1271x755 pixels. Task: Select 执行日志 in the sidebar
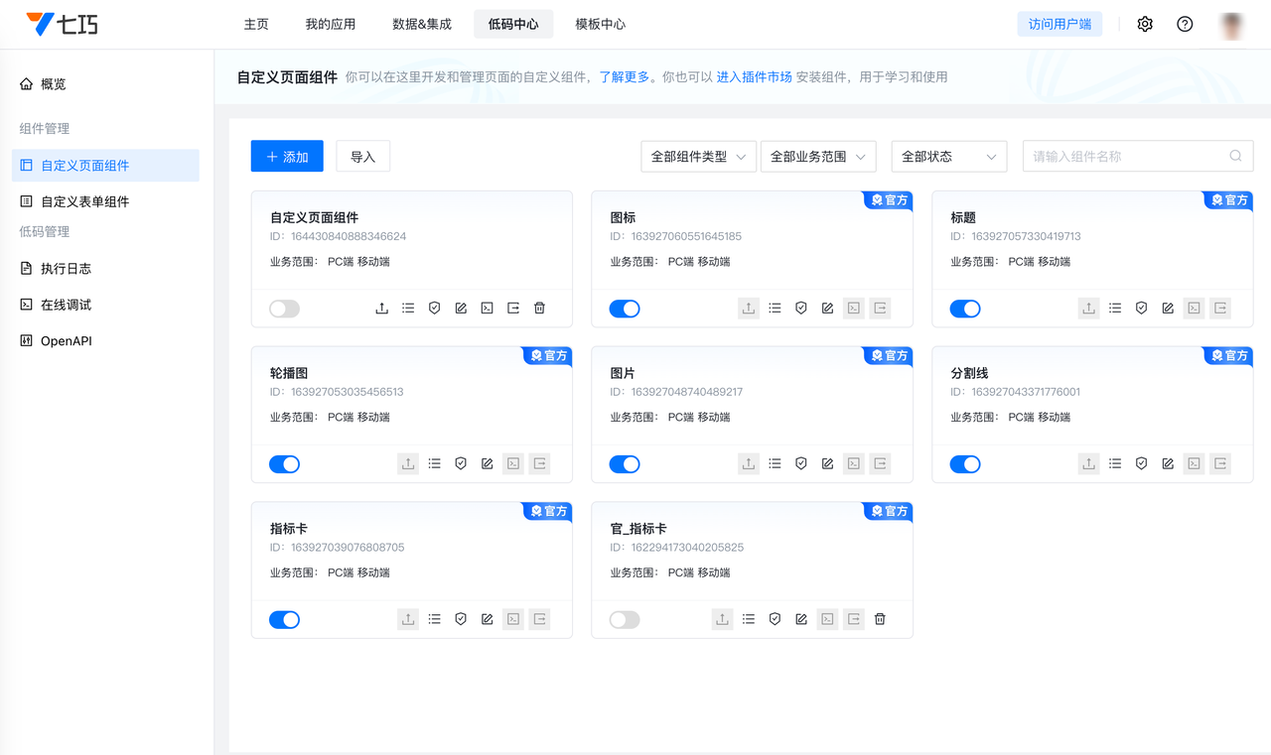[x=66, y=269]
